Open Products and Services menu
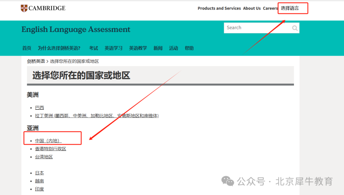 click(x=219, y=9)
